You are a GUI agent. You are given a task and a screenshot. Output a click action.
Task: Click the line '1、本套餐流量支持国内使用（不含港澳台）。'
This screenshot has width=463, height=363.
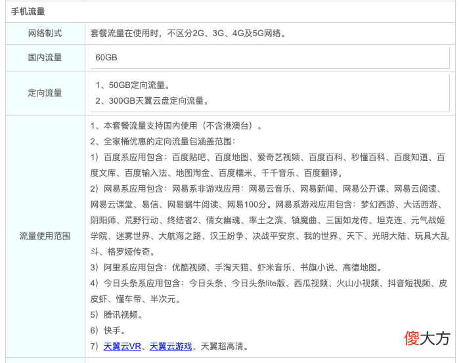(176, 126)
